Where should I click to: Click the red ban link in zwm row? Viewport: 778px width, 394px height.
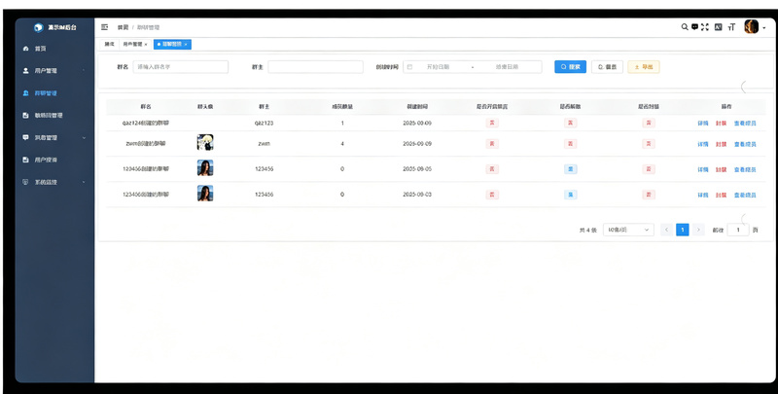(x=721, y=144)
